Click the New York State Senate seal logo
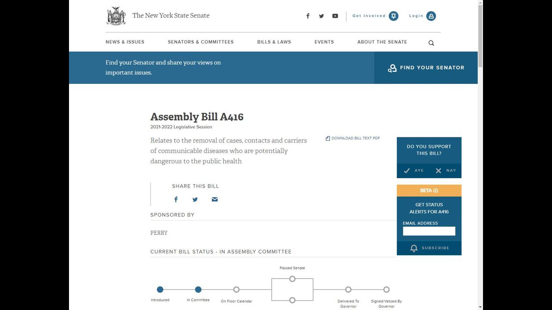 [x=116, y=16]
